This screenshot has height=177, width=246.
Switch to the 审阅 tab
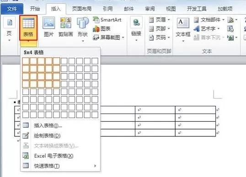click(150, 9)
